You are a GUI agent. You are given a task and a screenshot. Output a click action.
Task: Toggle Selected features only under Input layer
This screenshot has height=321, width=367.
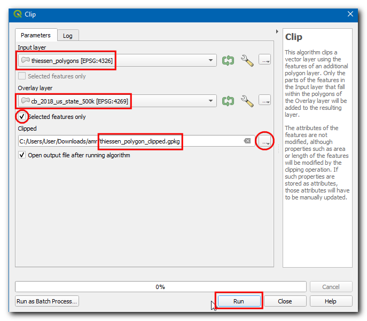click(x=22, y=76)
